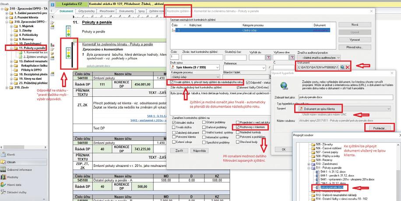Click Převod roku... button
Screen dimensions: 401x201
click(355, 48)
